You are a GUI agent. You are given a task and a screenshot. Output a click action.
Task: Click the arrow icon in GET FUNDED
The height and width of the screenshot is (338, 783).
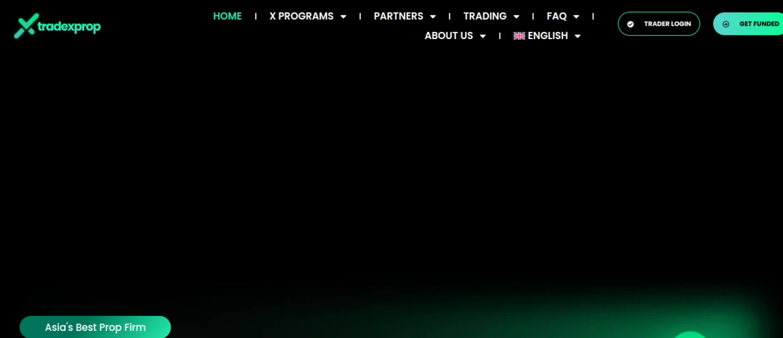[726, 24]
